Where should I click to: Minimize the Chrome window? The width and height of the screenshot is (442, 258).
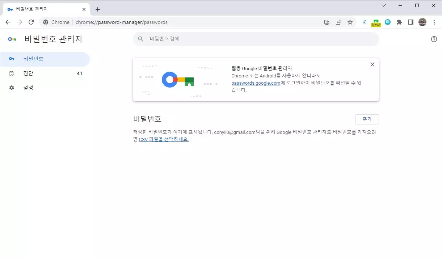(x=400, y=5)
